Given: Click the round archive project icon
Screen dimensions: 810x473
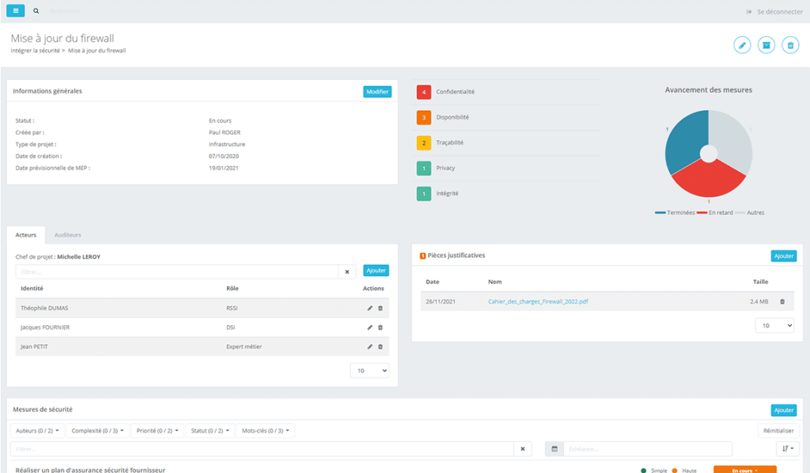Looking at the screenshot, I should point(766,45).
